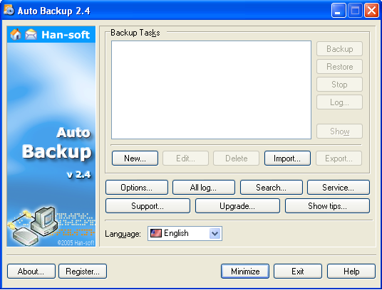Screen dimensions: 382x290
Task: Import backup tasks with Import... button
Action: 287,159
